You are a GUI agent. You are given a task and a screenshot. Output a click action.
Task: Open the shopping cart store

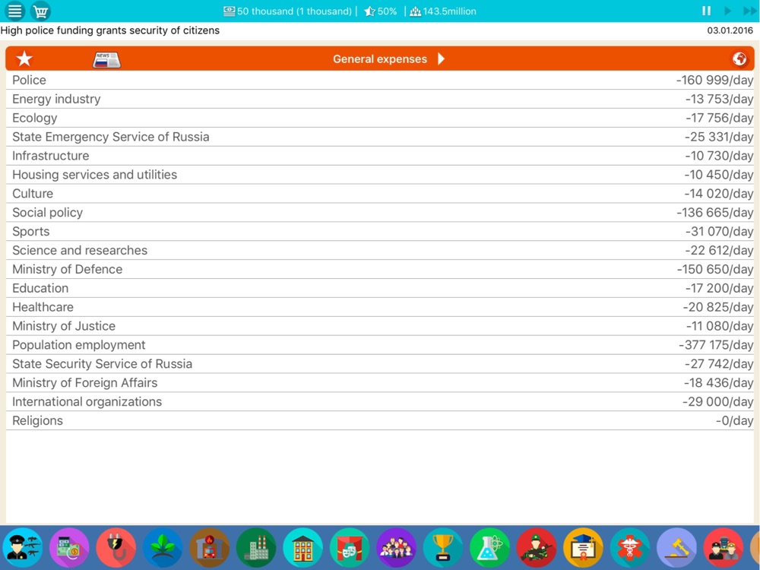click(x=41, y=11)
